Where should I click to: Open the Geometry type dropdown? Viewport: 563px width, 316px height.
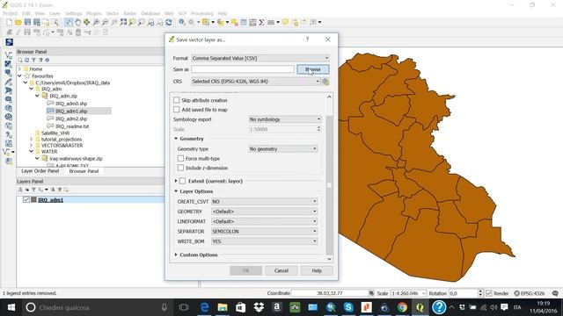pos(283,148)
